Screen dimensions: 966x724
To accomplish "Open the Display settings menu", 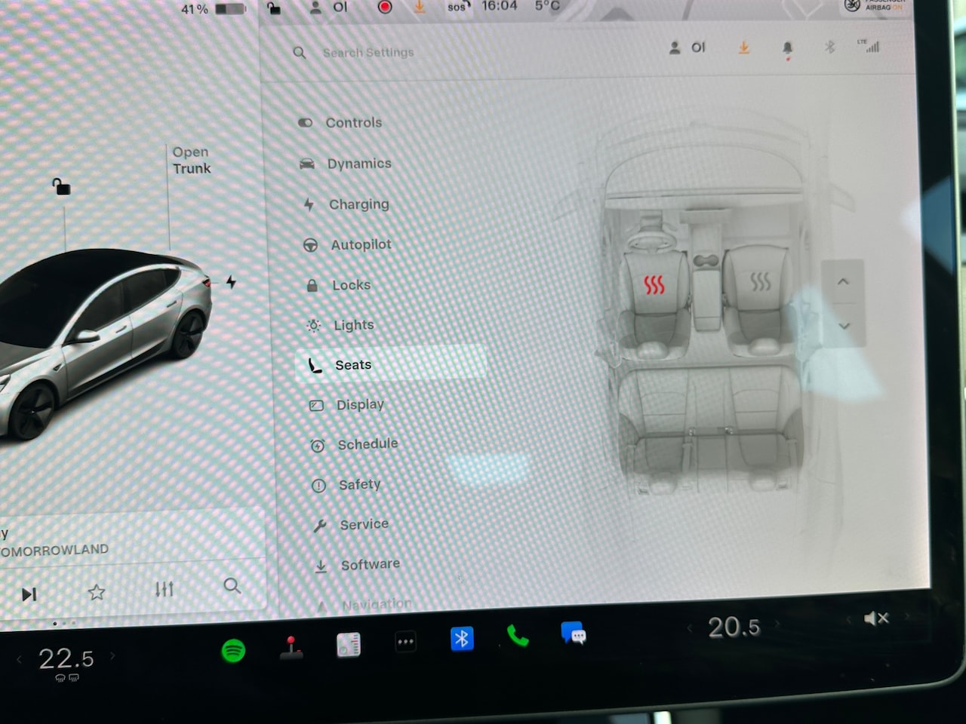I will (x=360, y=405).
